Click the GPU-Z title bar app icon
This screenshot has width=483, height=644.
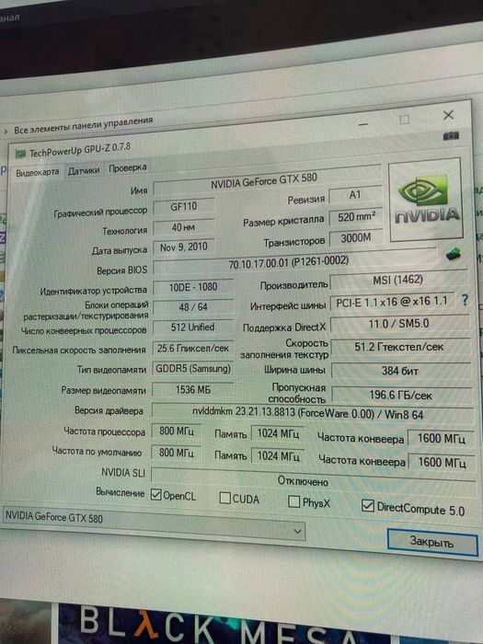pos(20,154)
